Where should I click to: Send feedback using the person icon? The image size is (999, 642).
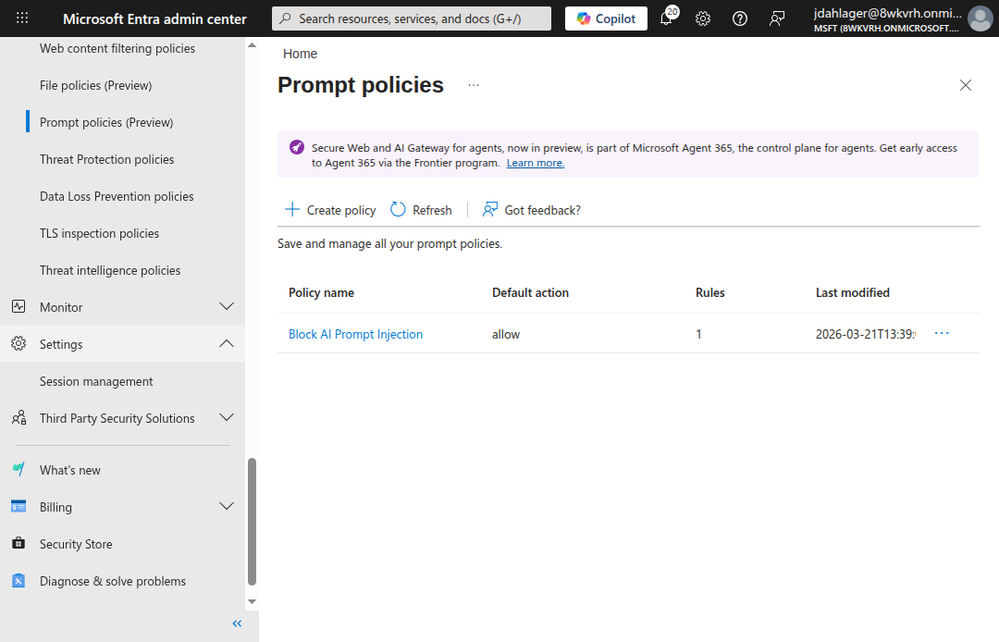tap(776, 18)
